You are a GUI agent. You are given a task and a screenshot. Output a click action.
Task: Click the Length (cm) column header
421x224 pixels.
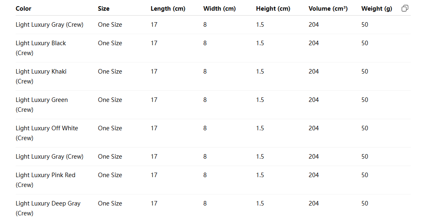coord(168,9)
